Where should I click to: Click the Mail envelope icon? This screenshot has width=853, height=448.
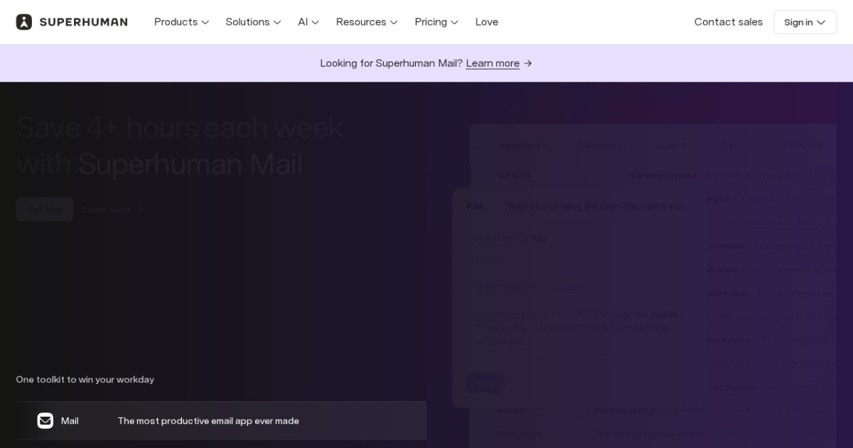pos(45,420)
